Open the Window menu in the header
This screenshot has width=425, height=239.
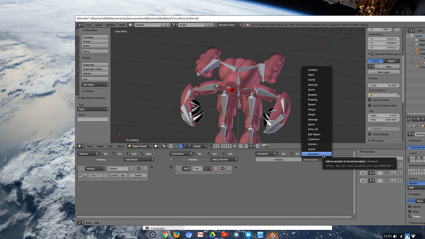coord(110,25)
